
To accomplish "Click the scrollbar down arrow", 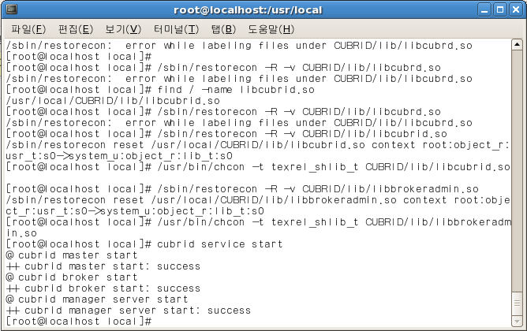I will click(517, 322).
